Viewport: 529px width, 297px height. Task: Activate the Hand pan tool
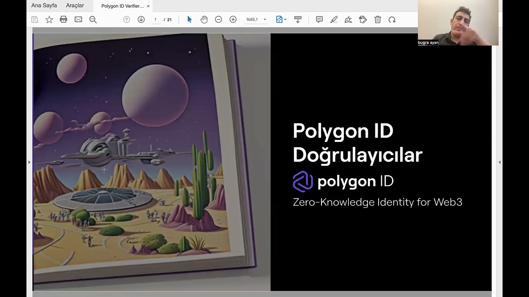coord(204,19)
